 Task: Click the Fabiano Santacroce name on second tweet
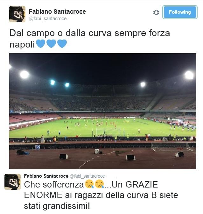pyautogui.click(x=46, y=176)
